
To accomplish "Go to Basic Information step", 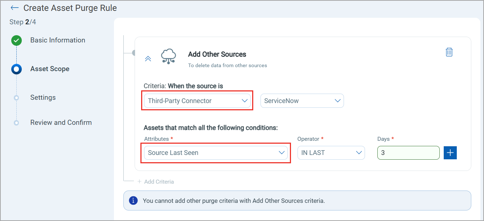I will 58,40.
